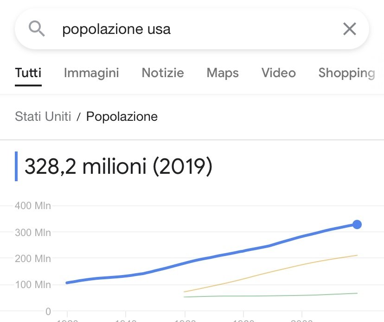Open the Video results tab
This screenshot has height=322, width=384.
coord(278,73)
